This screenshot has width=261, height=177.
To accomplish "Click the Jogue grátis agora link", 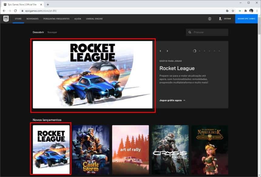I will pos(172,100).
